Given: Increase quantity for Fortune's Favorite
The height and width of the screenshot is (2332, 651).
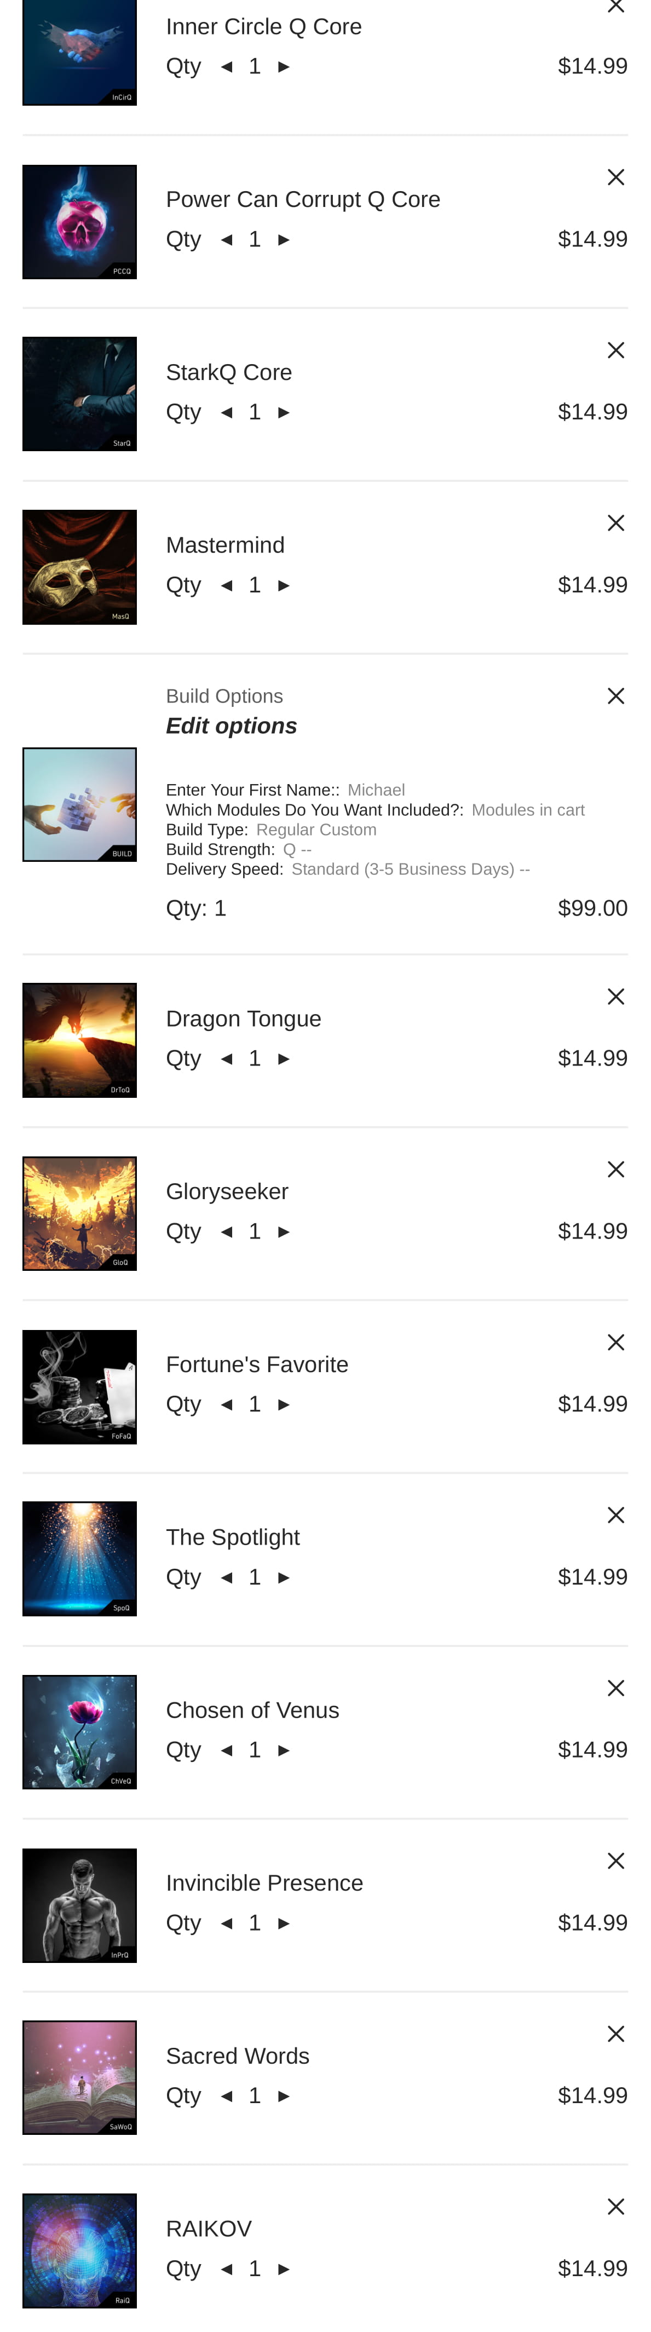Looking at the screenshot, I should [284, 1405].
